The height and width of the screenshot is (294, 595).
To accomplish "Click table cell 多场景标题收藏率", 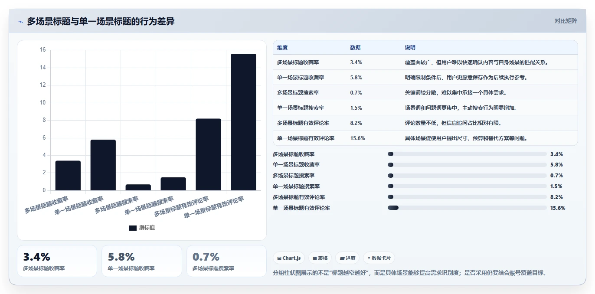I will (298, 62).
